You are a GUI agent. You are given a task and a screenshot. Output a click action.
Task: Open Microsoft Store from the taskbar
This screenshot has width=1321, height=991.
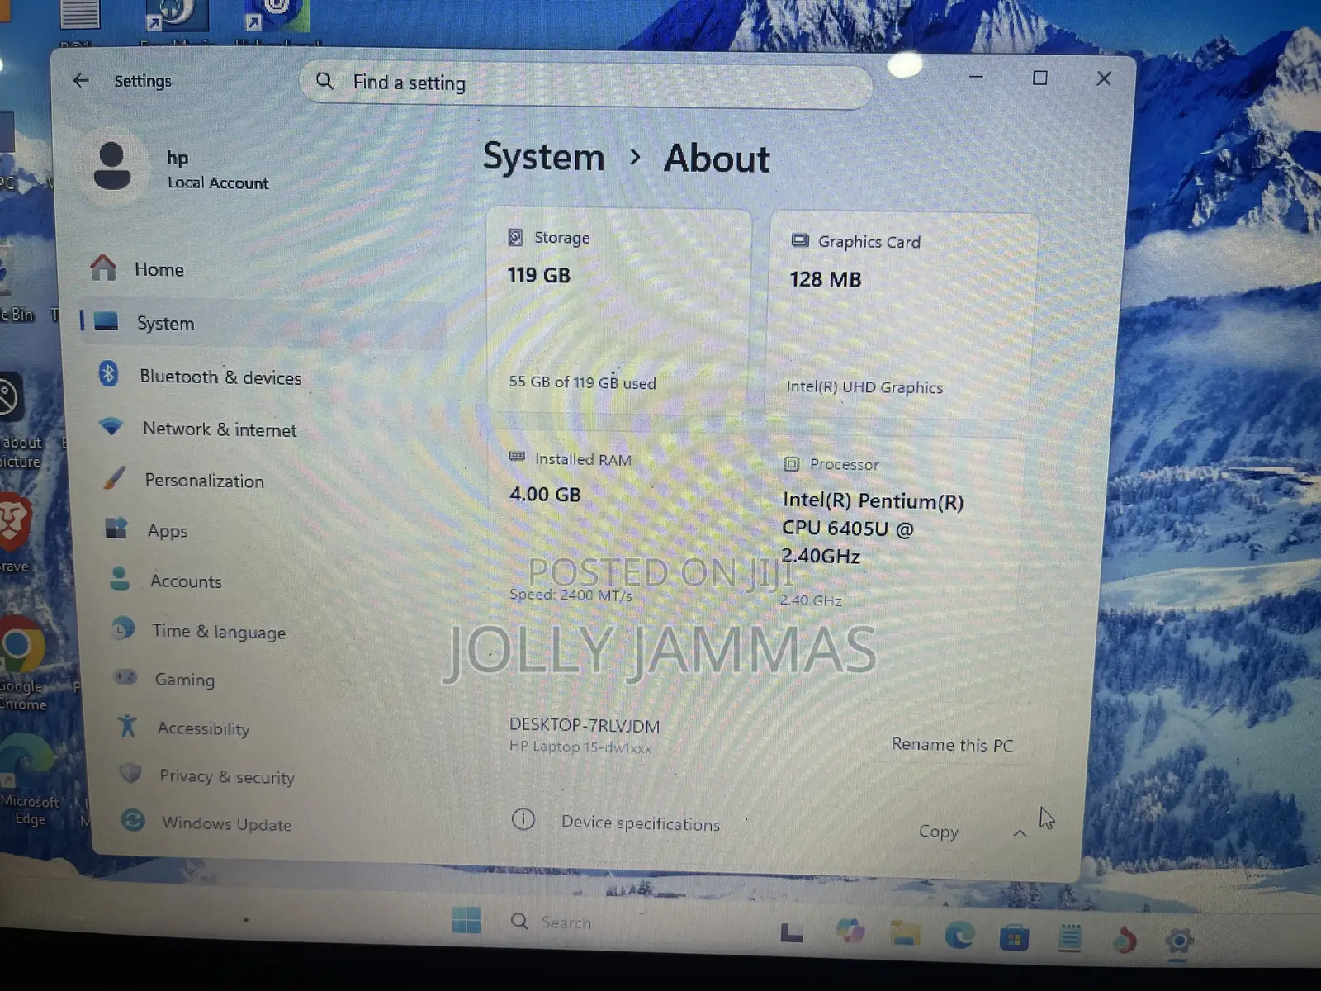[x=1014, y=938]
